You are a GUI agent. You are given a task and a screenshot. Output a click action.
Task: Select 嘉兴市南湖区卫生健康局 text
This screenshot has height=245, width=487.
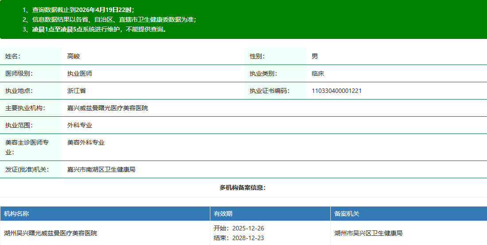pos(101,169)
